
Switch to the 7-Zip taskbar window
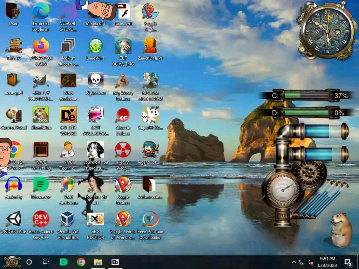point(115,262)
